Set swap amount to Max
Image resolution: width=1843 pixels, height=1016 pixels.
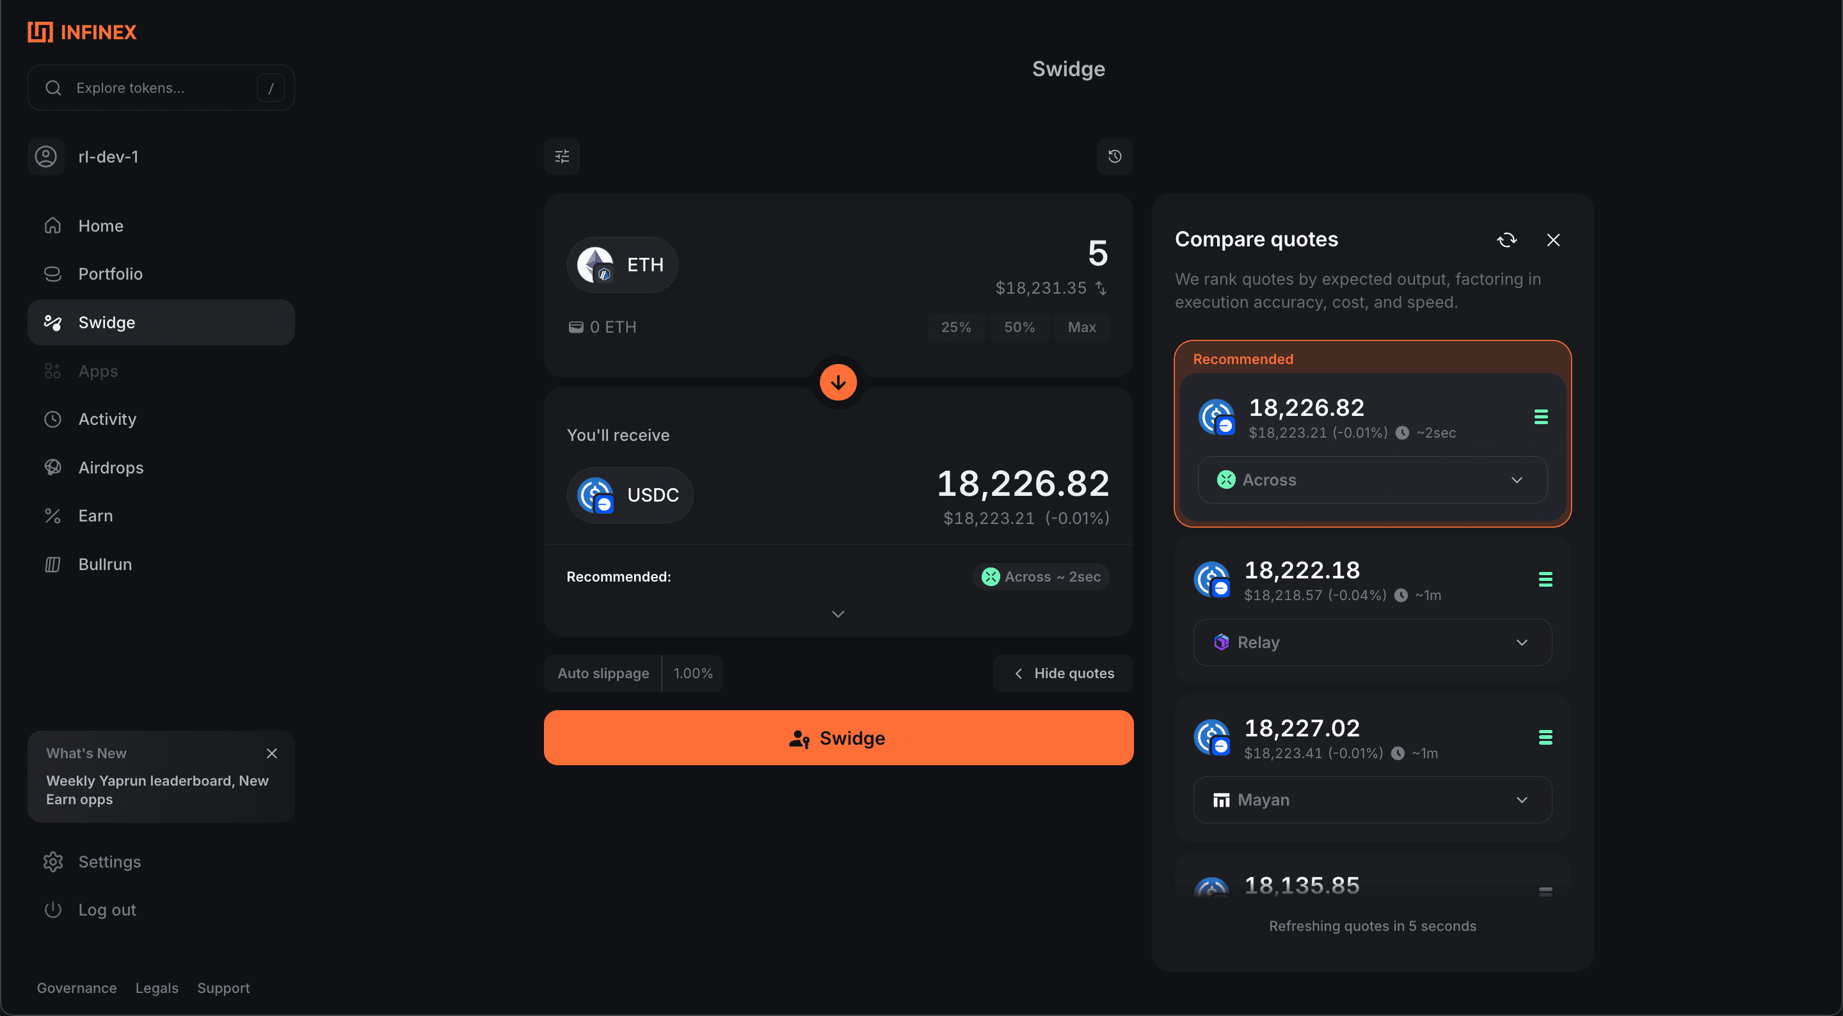coord(1081,327)
